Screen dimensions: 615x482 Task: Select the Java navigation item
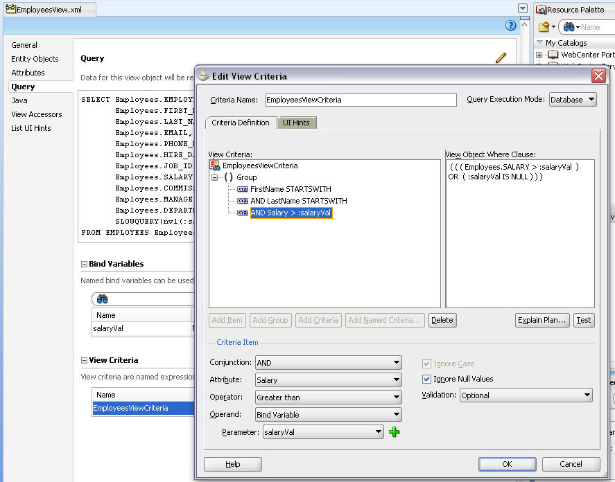19,100
